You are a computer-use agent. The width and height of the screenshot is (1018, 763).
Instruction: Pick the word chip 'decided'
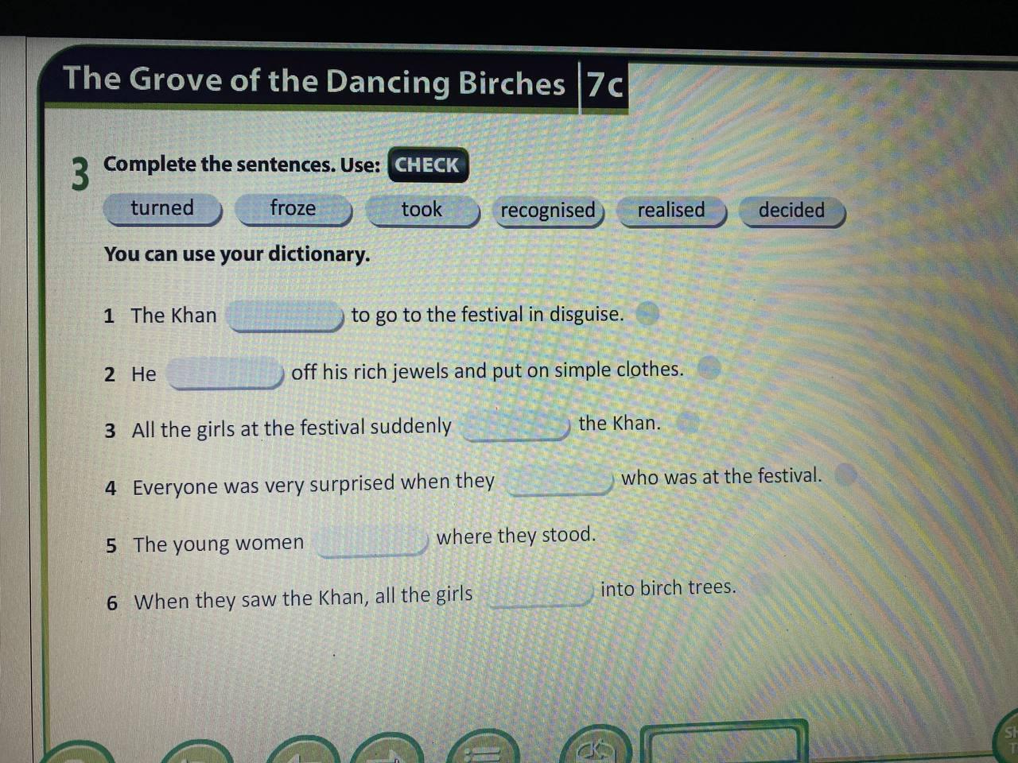tap(792, 211)
